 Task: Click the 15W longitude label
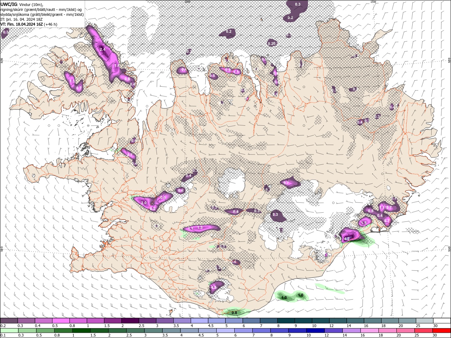click(373, 2)
